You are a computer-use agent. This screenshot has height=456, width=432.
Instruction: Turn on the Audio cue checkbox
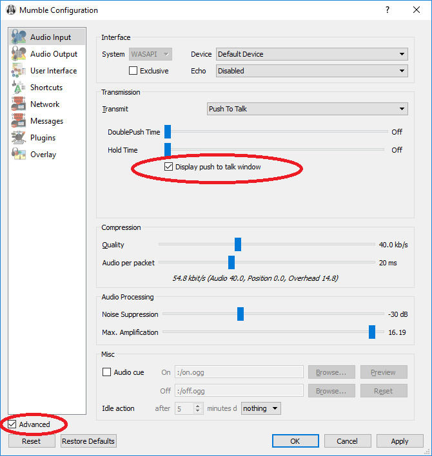pyautogui.click(x=107, y=372)
